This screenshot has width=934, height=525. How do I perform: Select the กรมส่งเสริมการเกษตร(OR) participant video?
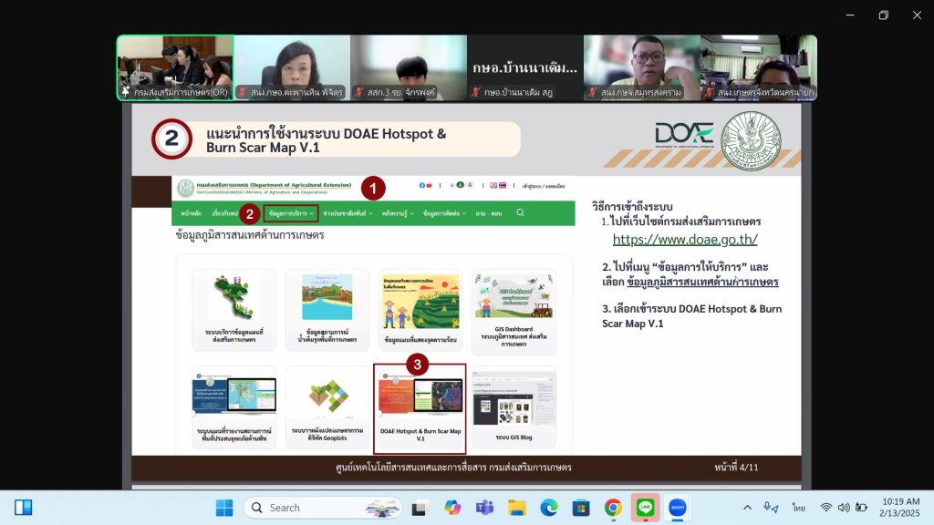(175, 67)
